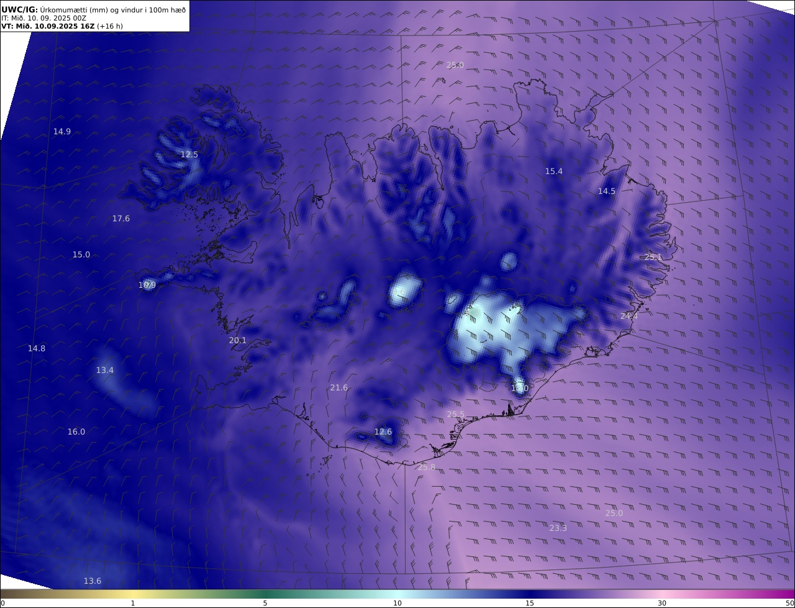The height and width of the screenshot is (608, 795).
Task: Click the 25.8 value label
Action: pos(426,468)
